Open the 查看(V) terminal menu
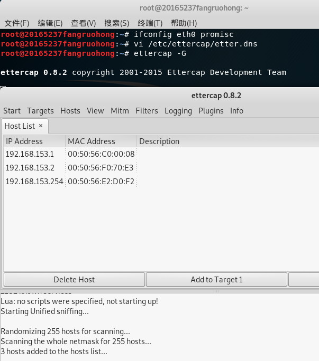Image resolution: width=319 pixels, height=361 pixels. click(84, 23)
